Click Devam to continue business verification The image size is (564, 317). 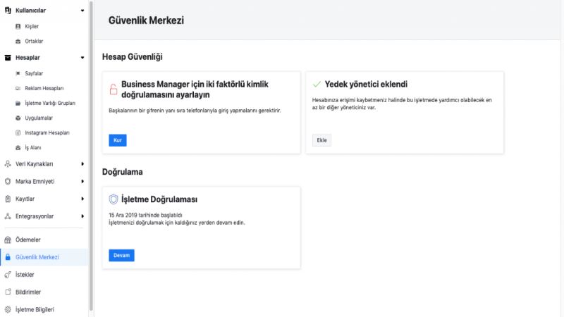click(x=121, y=255)
